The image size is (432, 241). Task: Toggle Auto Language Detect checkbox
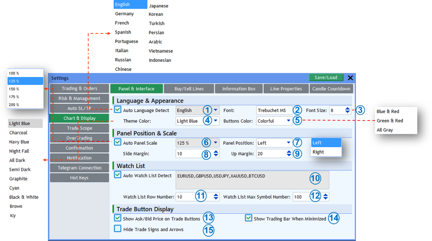(117, 110)
